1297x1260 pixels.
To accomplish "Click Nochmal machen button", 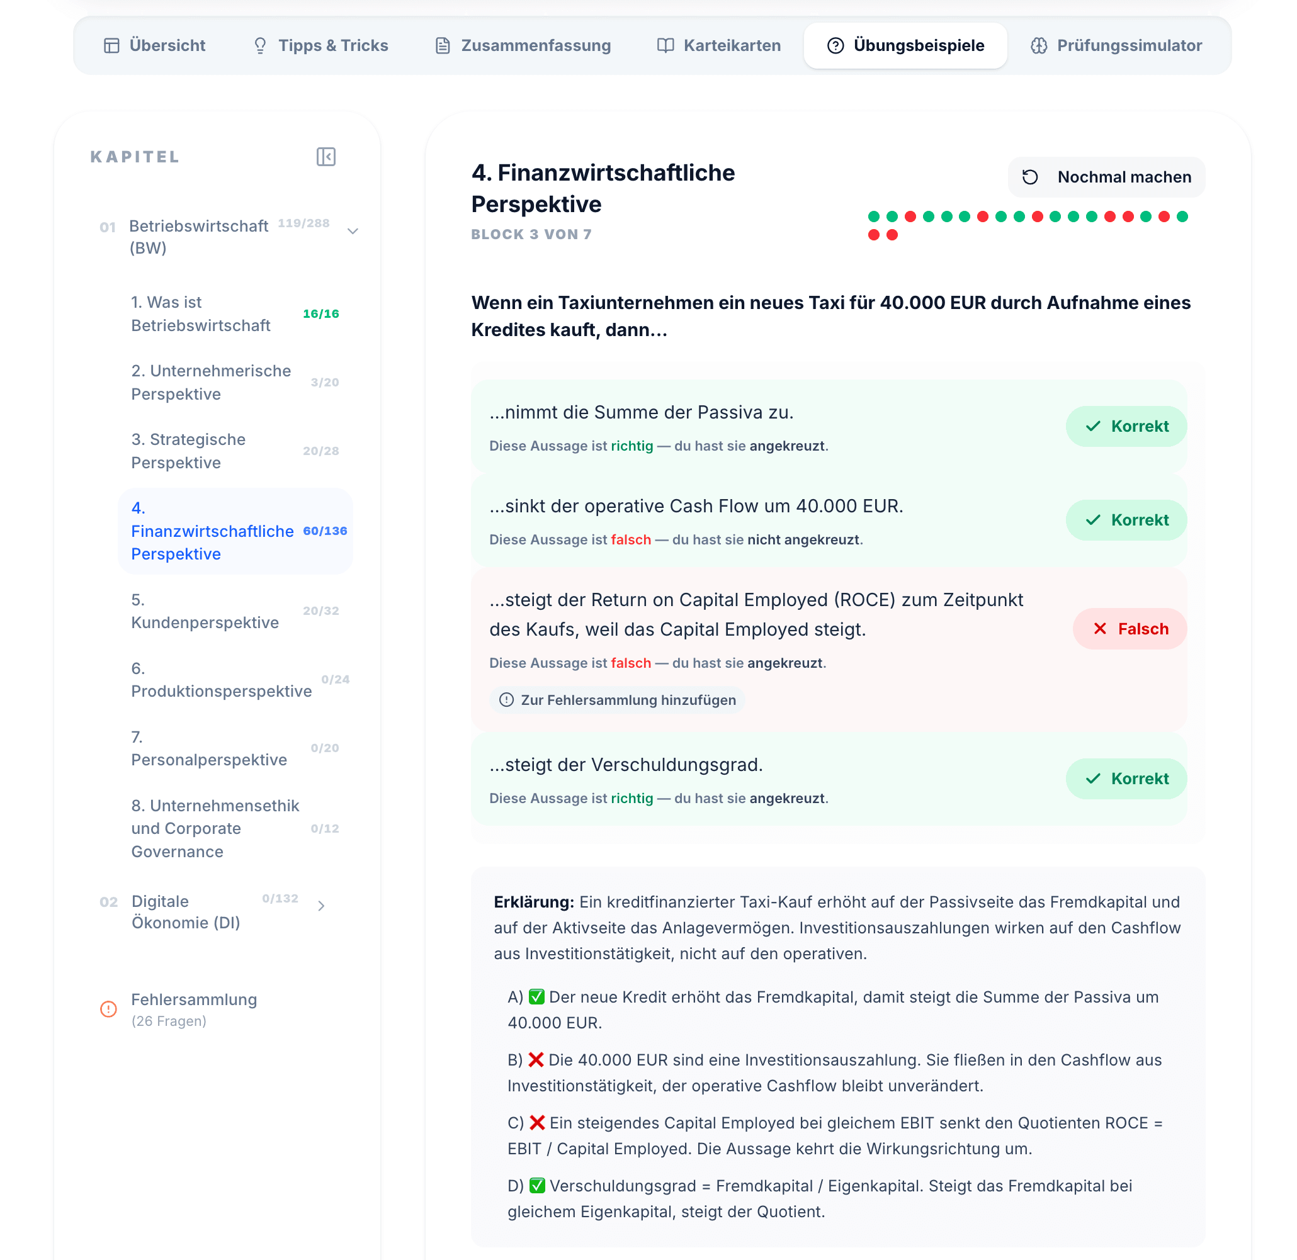I will [x=1106, y=177].
